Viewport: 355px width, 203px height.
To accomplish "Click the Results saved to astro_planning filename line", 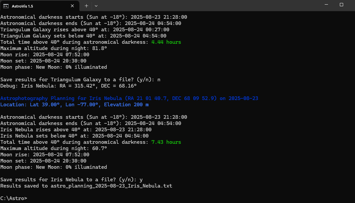I will pos(86,186).
